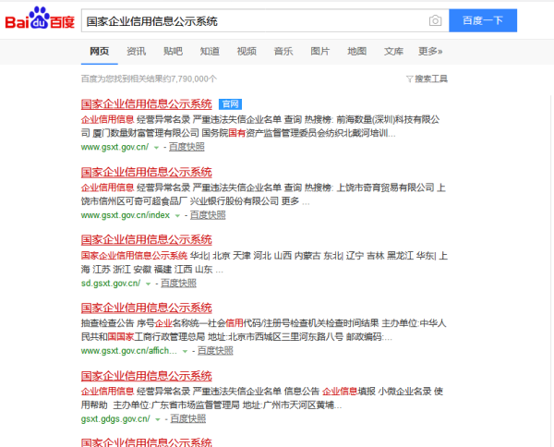Switch to the 音乐 tab

(283, 51)
